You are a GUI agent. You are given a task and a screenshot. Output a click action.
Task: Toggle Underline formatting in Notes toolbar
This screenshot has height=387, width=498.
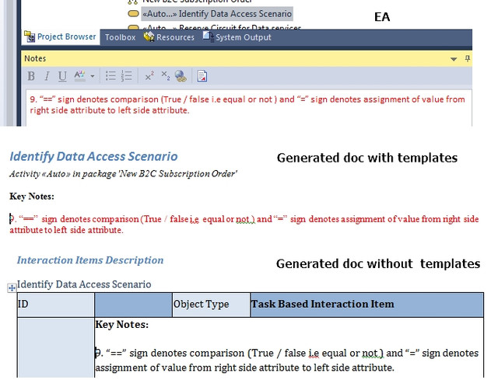pyautogui.click(x=62, y=76)
